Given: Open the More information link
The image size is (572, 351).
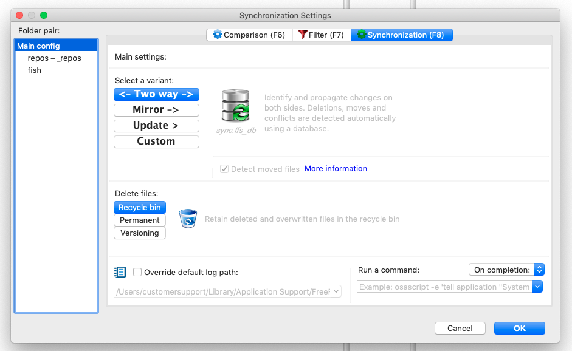Looking at the screenshot, I should coord(336,169).
